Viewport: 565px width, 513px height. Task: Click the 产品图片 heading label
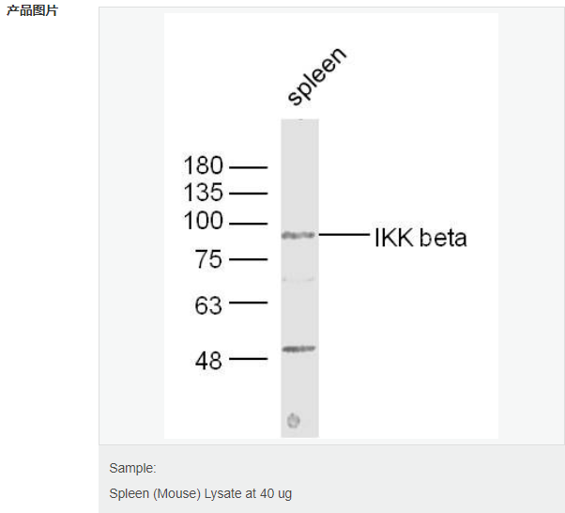click(32, 10)
